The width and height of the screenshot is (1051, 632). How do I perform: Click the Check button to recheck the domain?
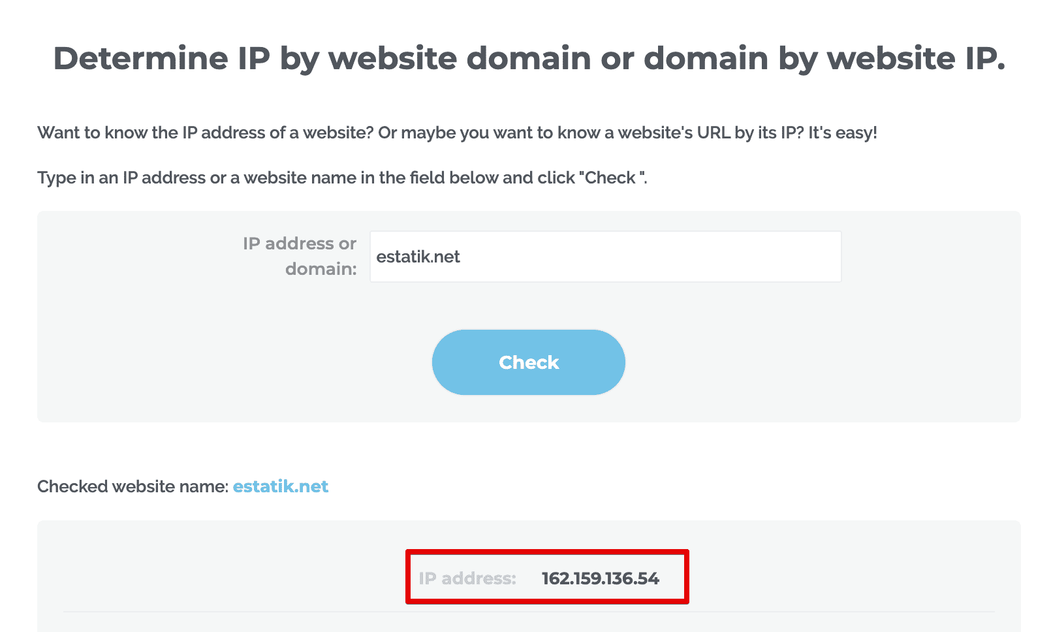[528, 362]
